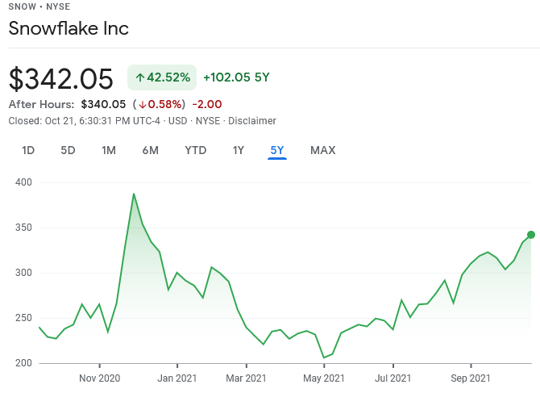Open the Disclaimer link
The height and width of the screenshot is (397, 540).
[x=252, y=121]
